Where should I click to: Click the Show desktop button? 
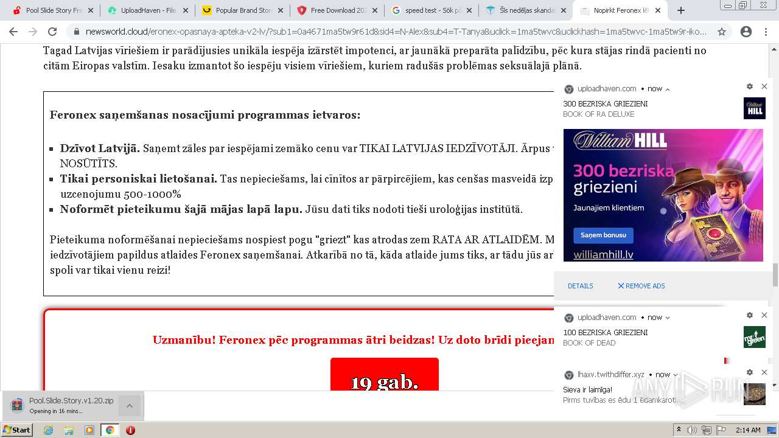772,430
